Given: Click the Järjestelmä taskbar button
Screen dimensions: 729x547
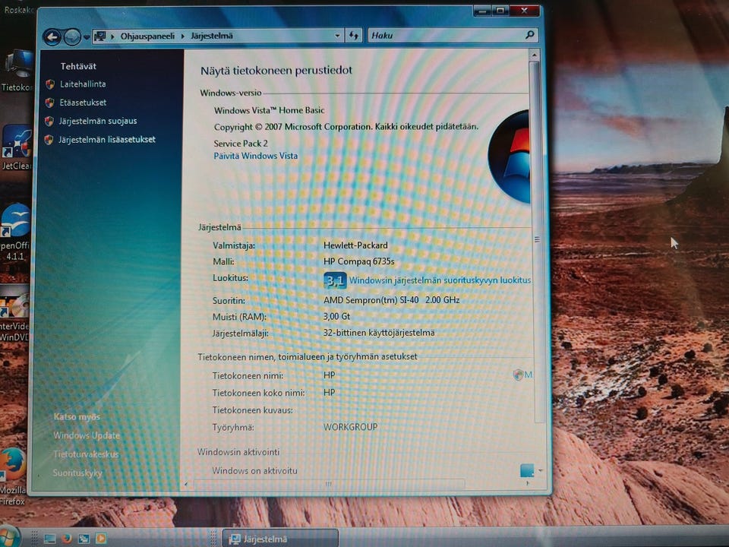Looking at the screenshot, I should 280,538.
